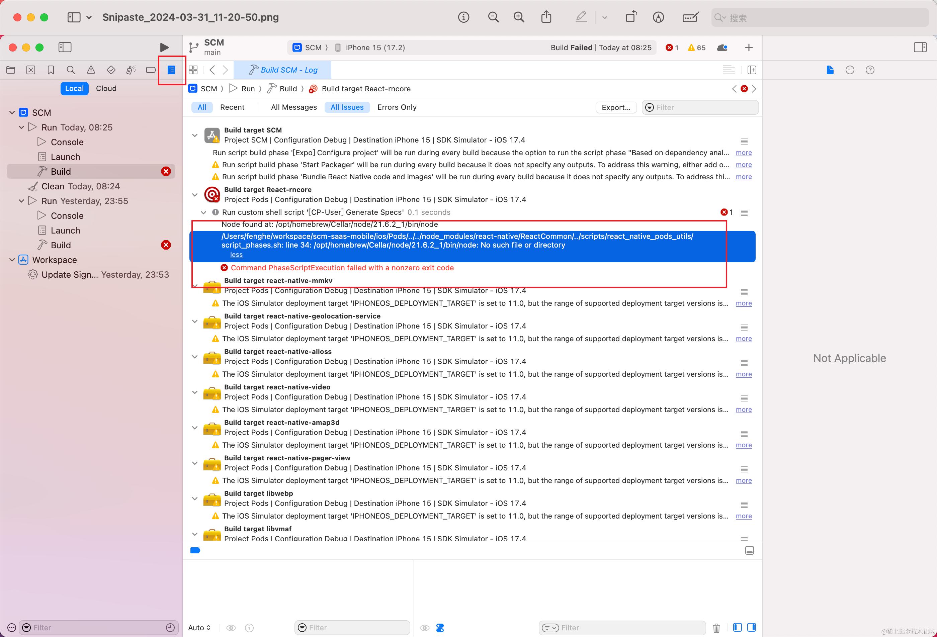Screen dimensions: 937x637
Task: Collapse the SCM tree group
Action: pos(12,112)
